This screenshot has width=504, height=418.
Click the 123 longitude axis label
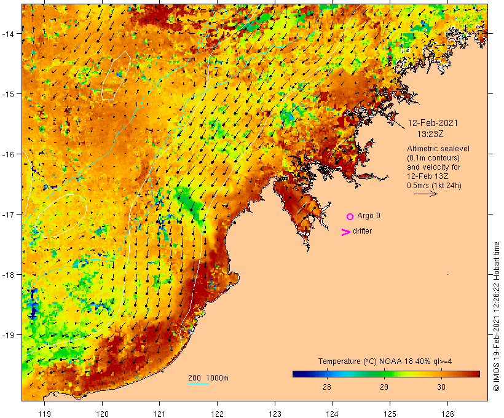tap(275, 414)
